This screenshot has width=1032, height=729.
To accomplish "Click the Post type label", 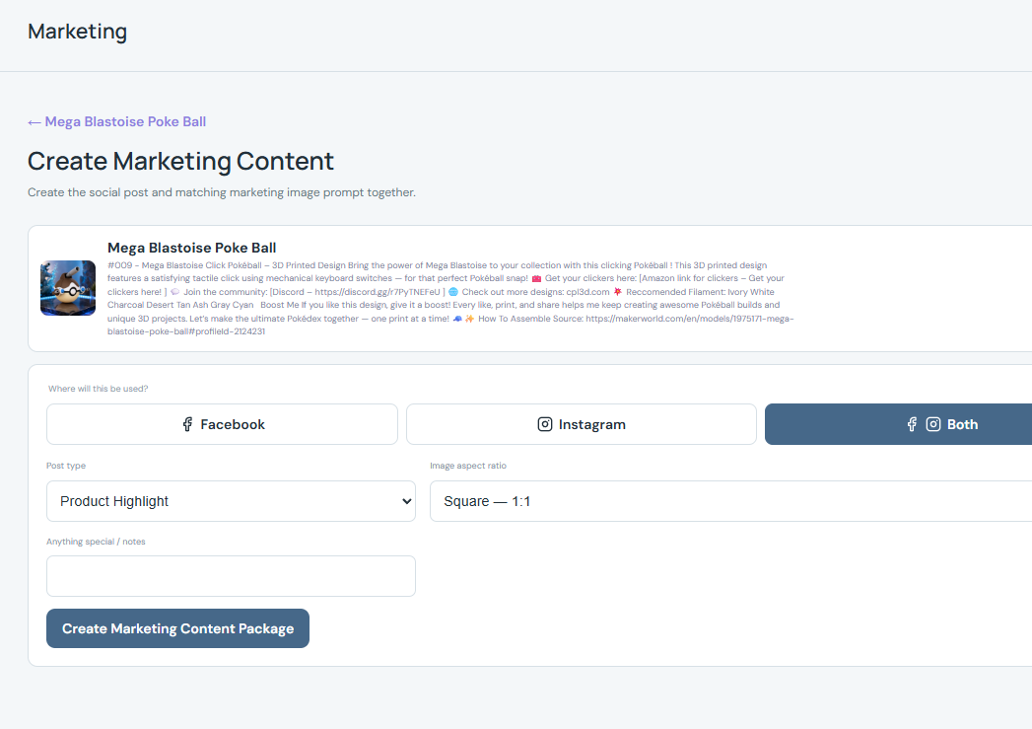I will click(66, 466).
